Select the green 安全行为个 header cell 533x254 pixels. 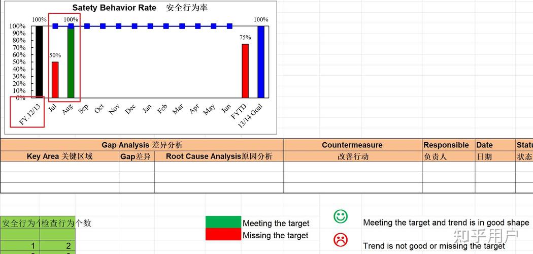click(x=20, y=223)
